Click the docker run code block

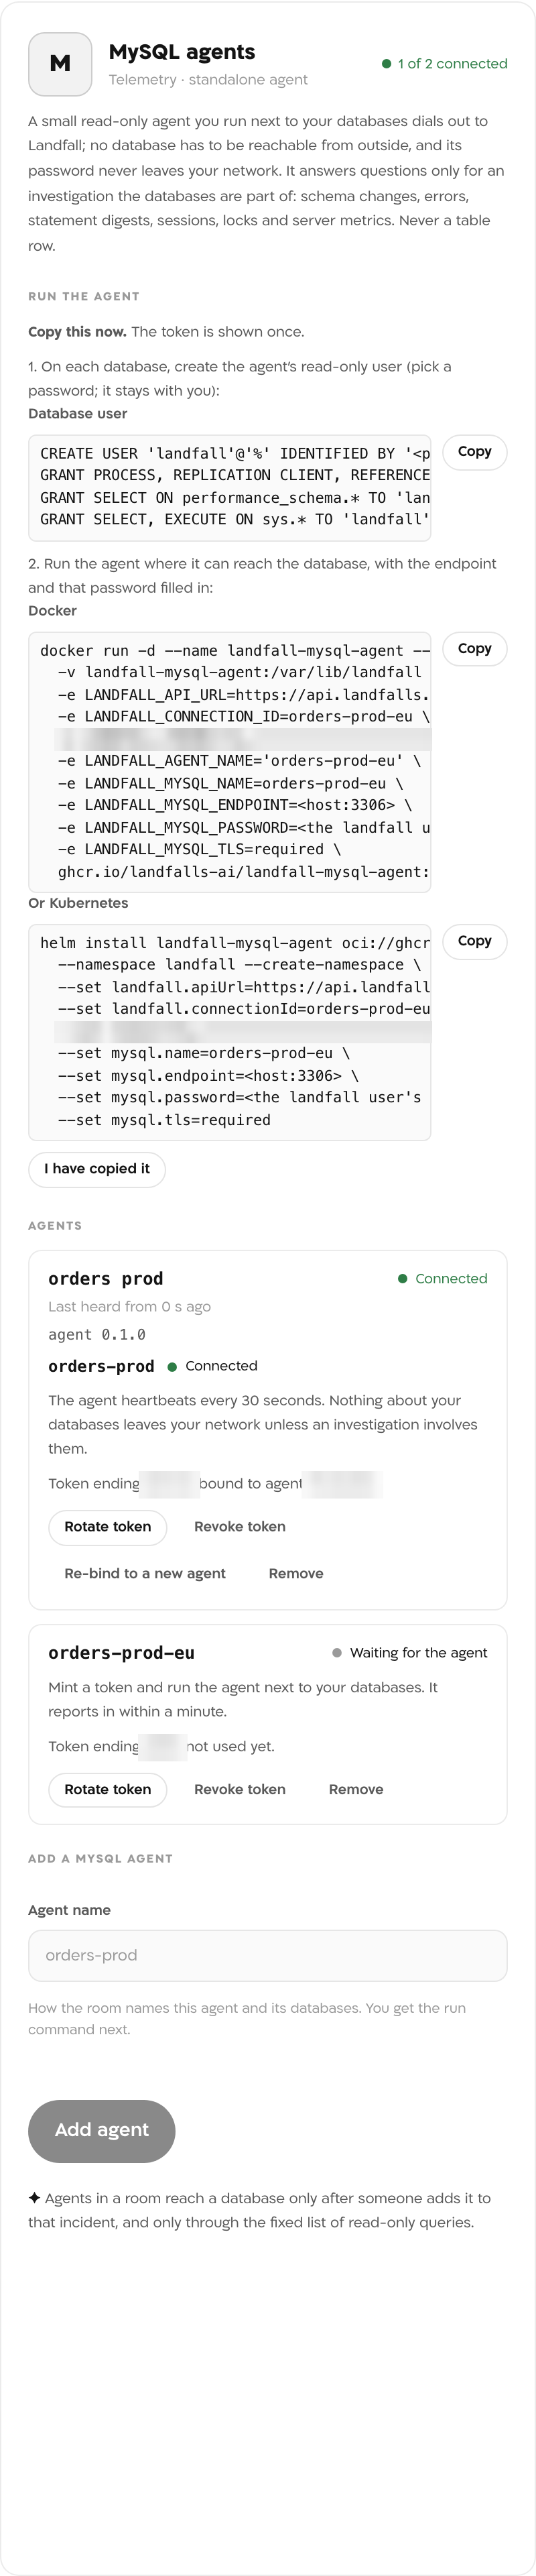[230, 761]
